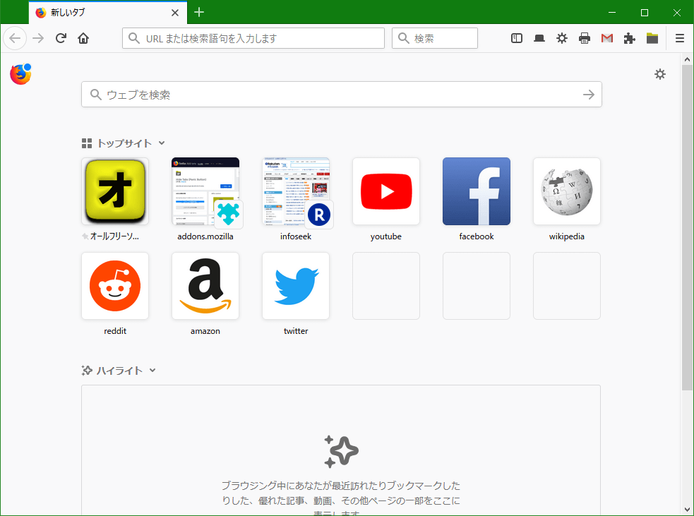Click the wikipedia label text
The image size is (694, 516).
click(566, 236)
